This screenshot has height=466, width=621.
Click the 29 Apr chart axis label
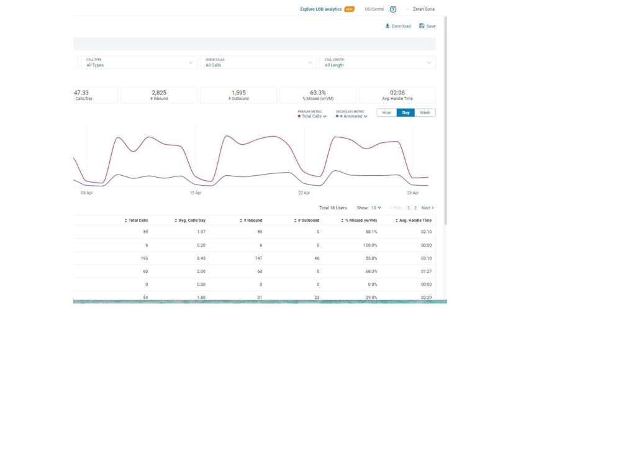click(x=413, y=193)
